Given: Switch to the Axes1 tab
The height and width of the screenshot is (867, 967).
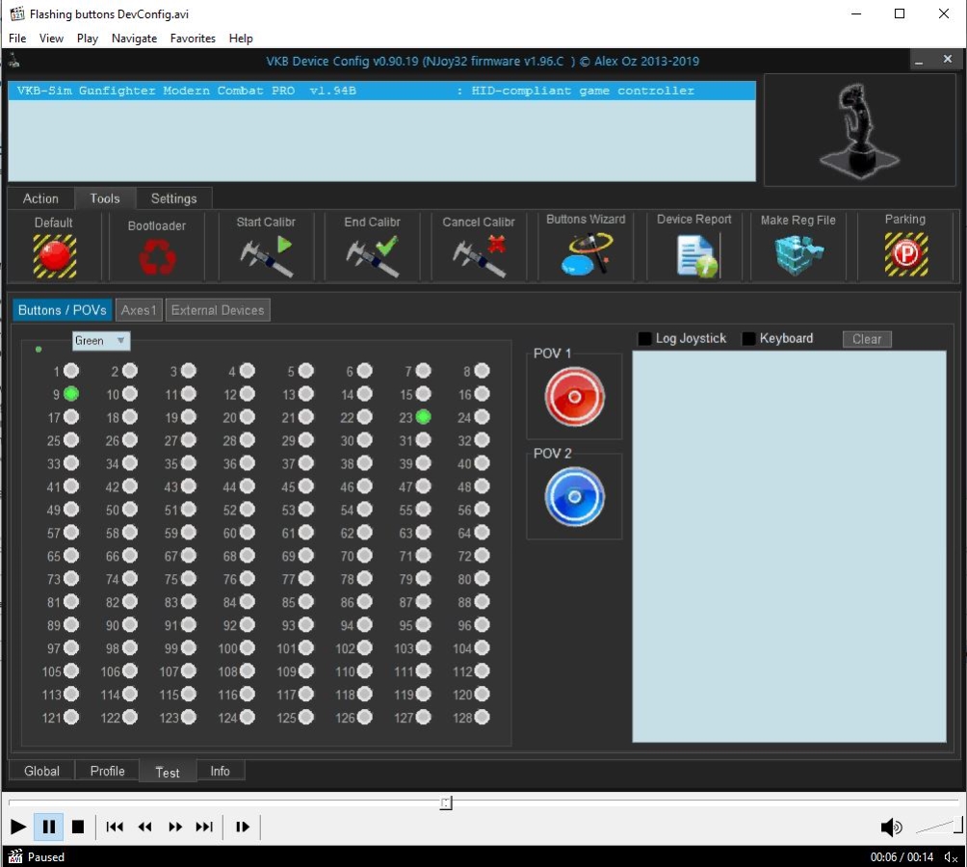Looking at the screenshot, I should 139,310.
